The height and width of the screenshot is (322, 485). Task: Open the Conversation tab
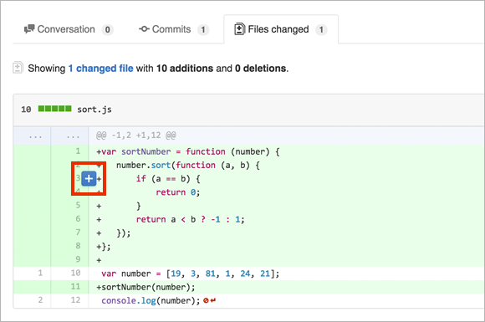point(69,29)
